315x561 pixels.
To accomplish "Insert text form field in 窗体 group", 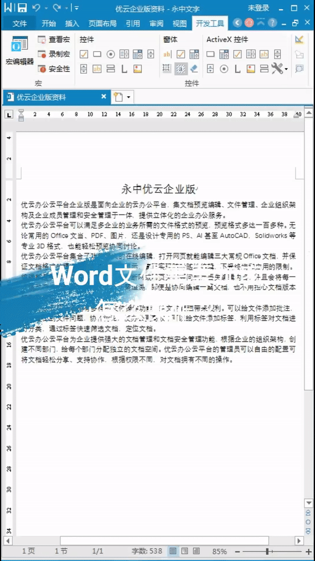I will pyautogui.click(x=167, y=54).
